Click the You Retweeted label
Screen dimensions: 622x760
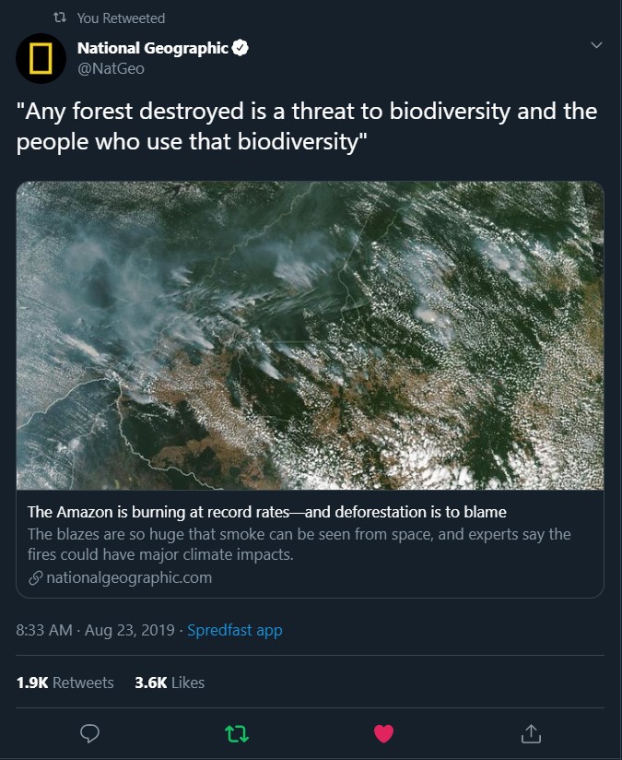[x=121, y=18]
